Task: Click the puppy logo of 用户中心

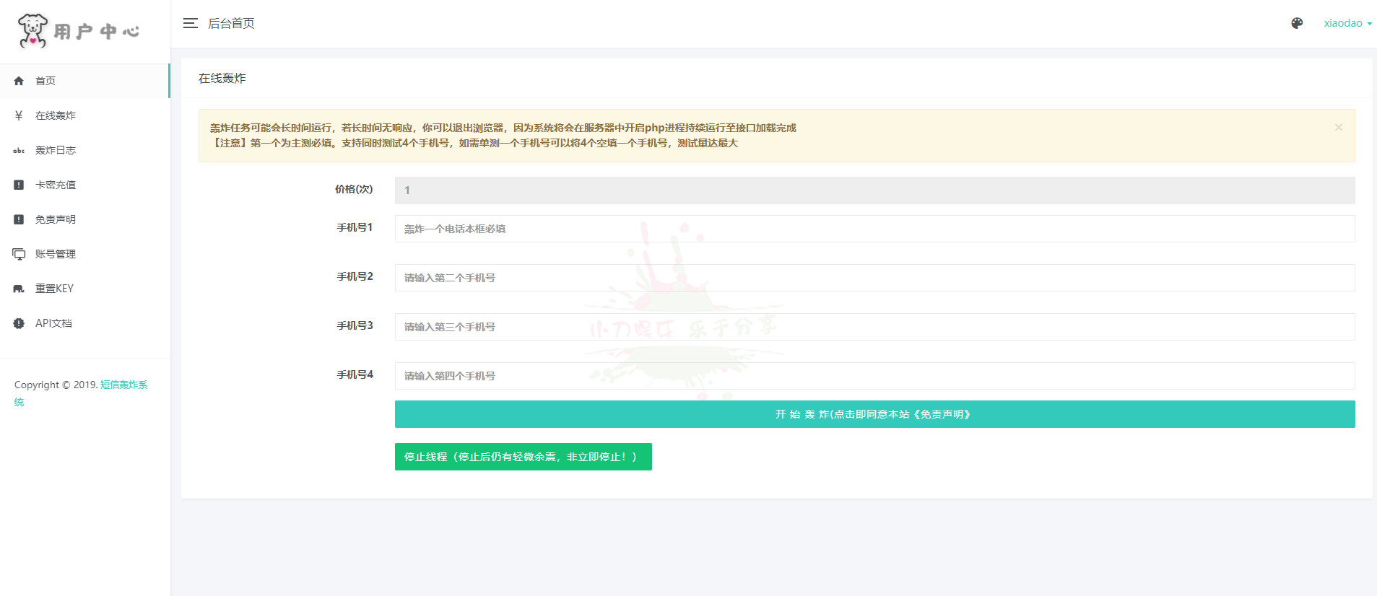Action: pos(32,31)
